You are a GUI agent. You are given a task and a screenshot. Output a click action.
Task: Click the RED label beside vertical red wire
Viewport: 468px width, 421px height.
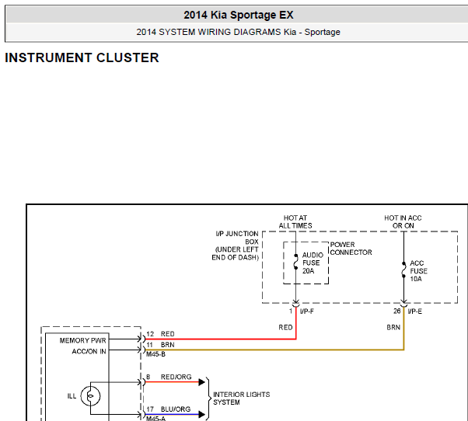285,327
